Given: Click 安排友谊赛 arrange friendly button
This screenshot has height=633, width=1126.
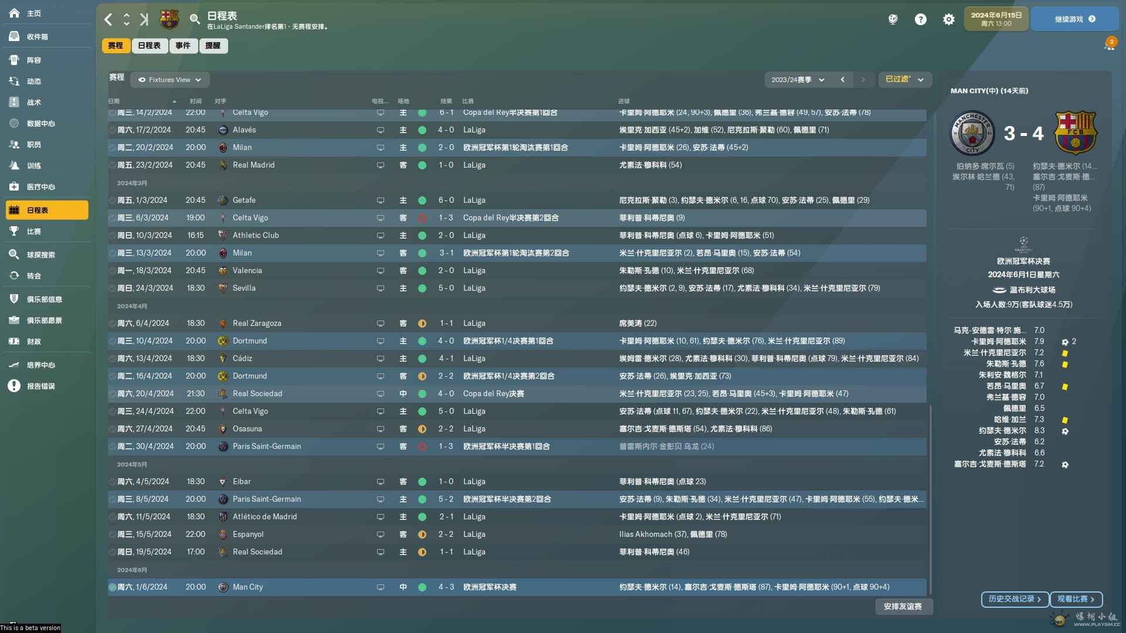Looking at the screenshot, I should [x=903, y=607].
